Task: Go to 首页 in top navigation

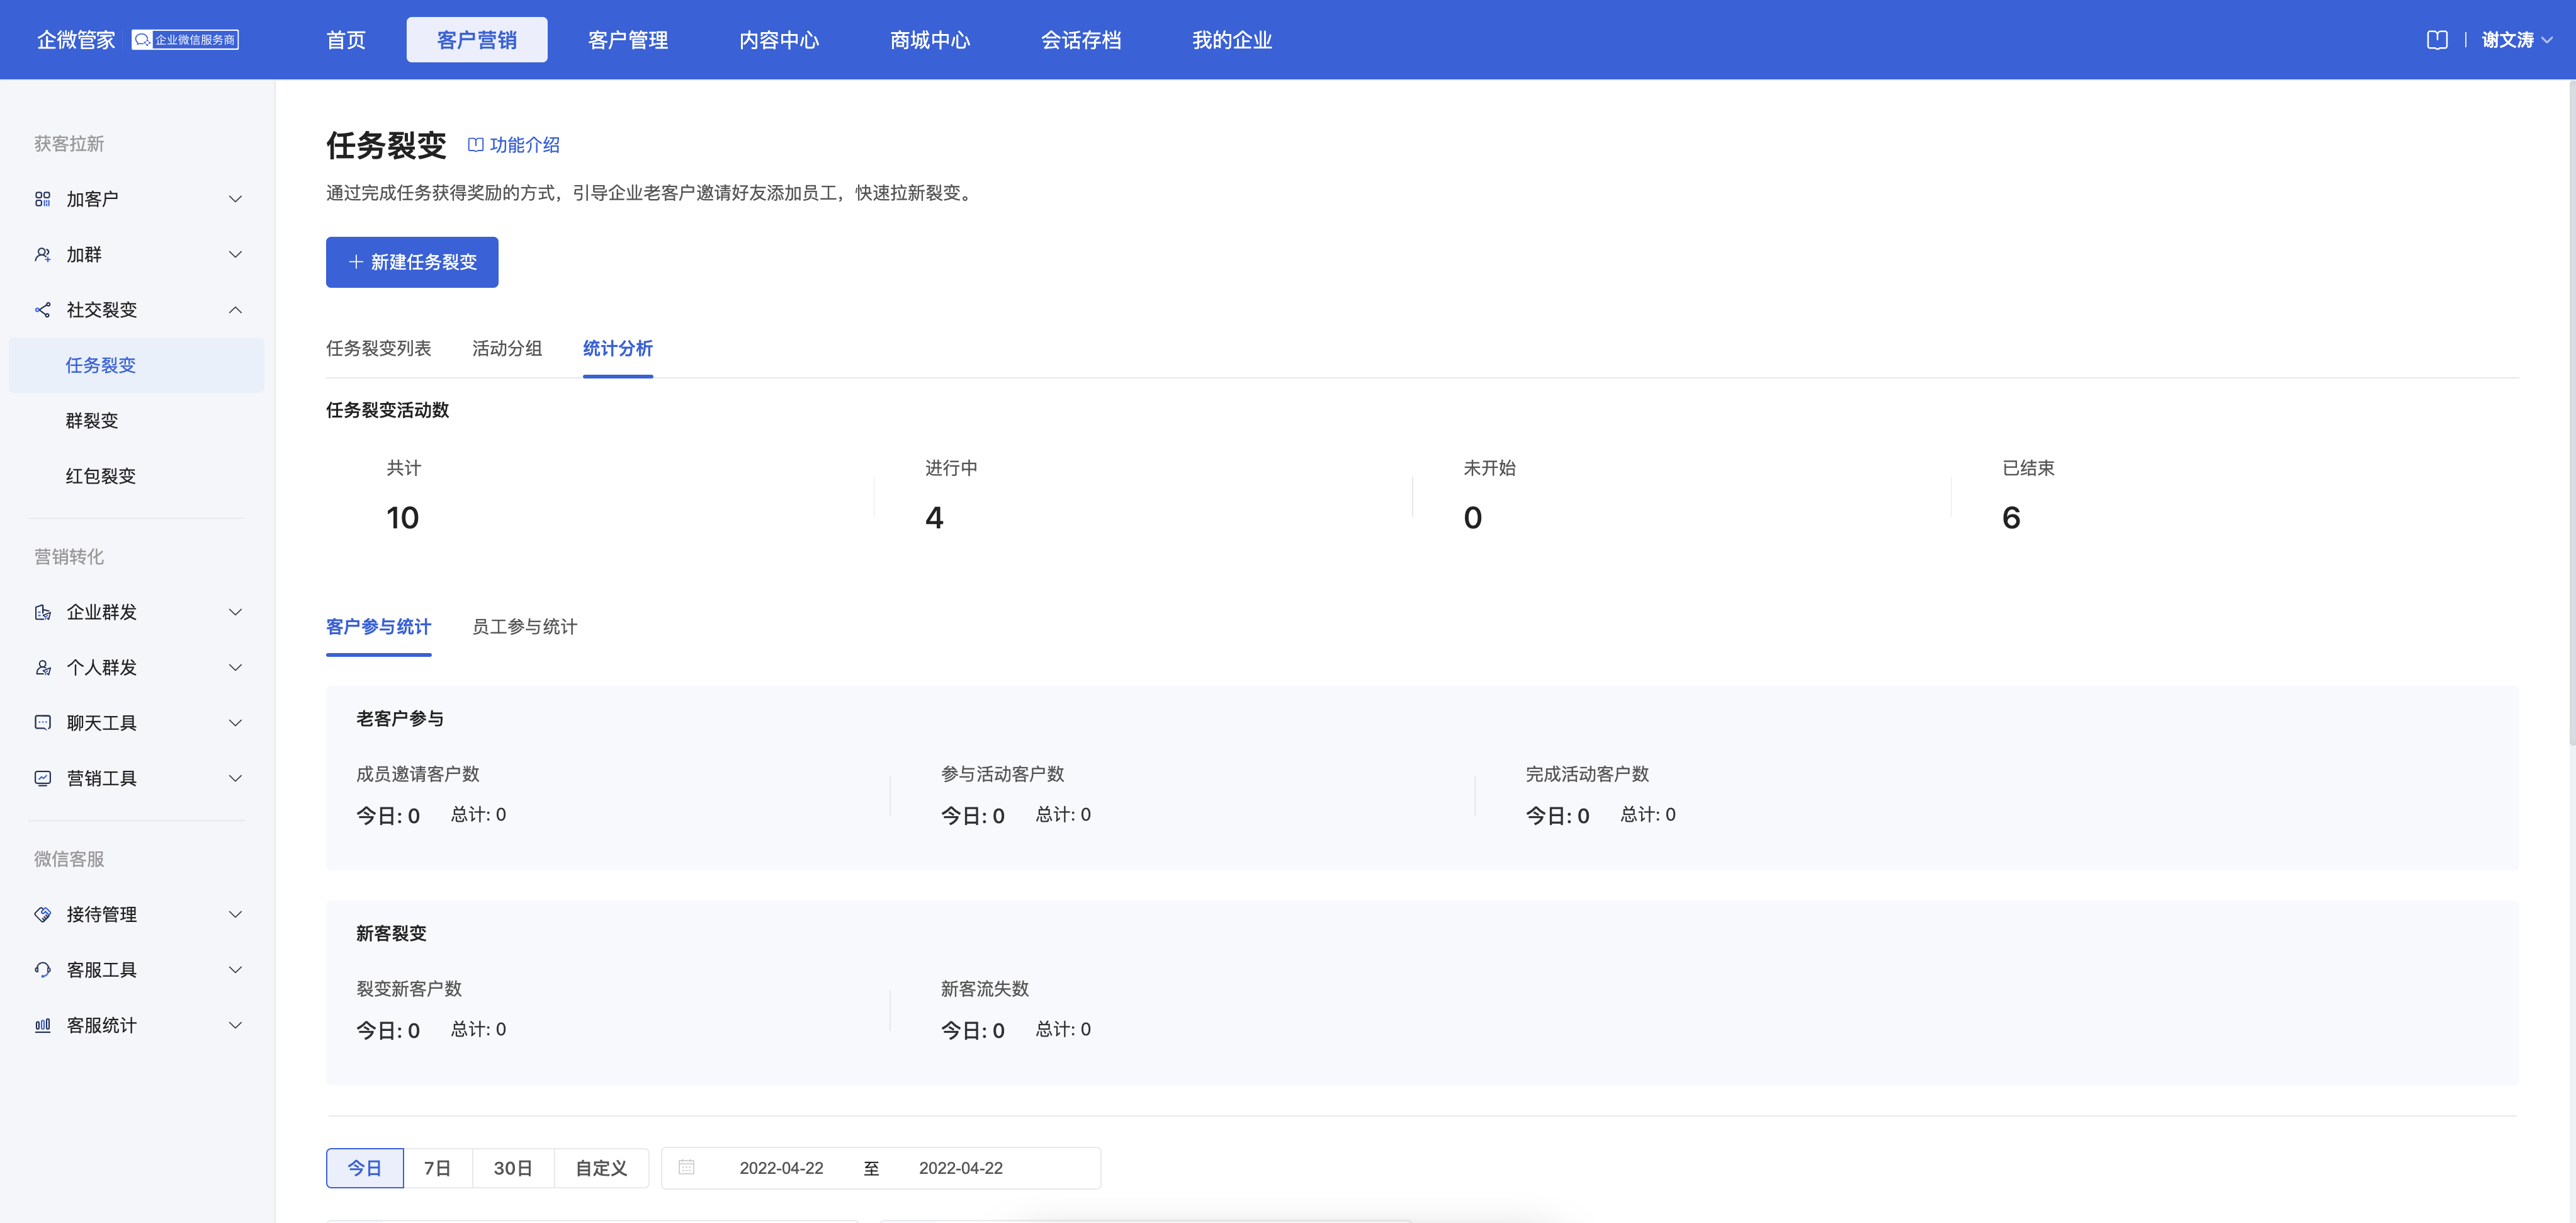Action: (x=346, y=40)
